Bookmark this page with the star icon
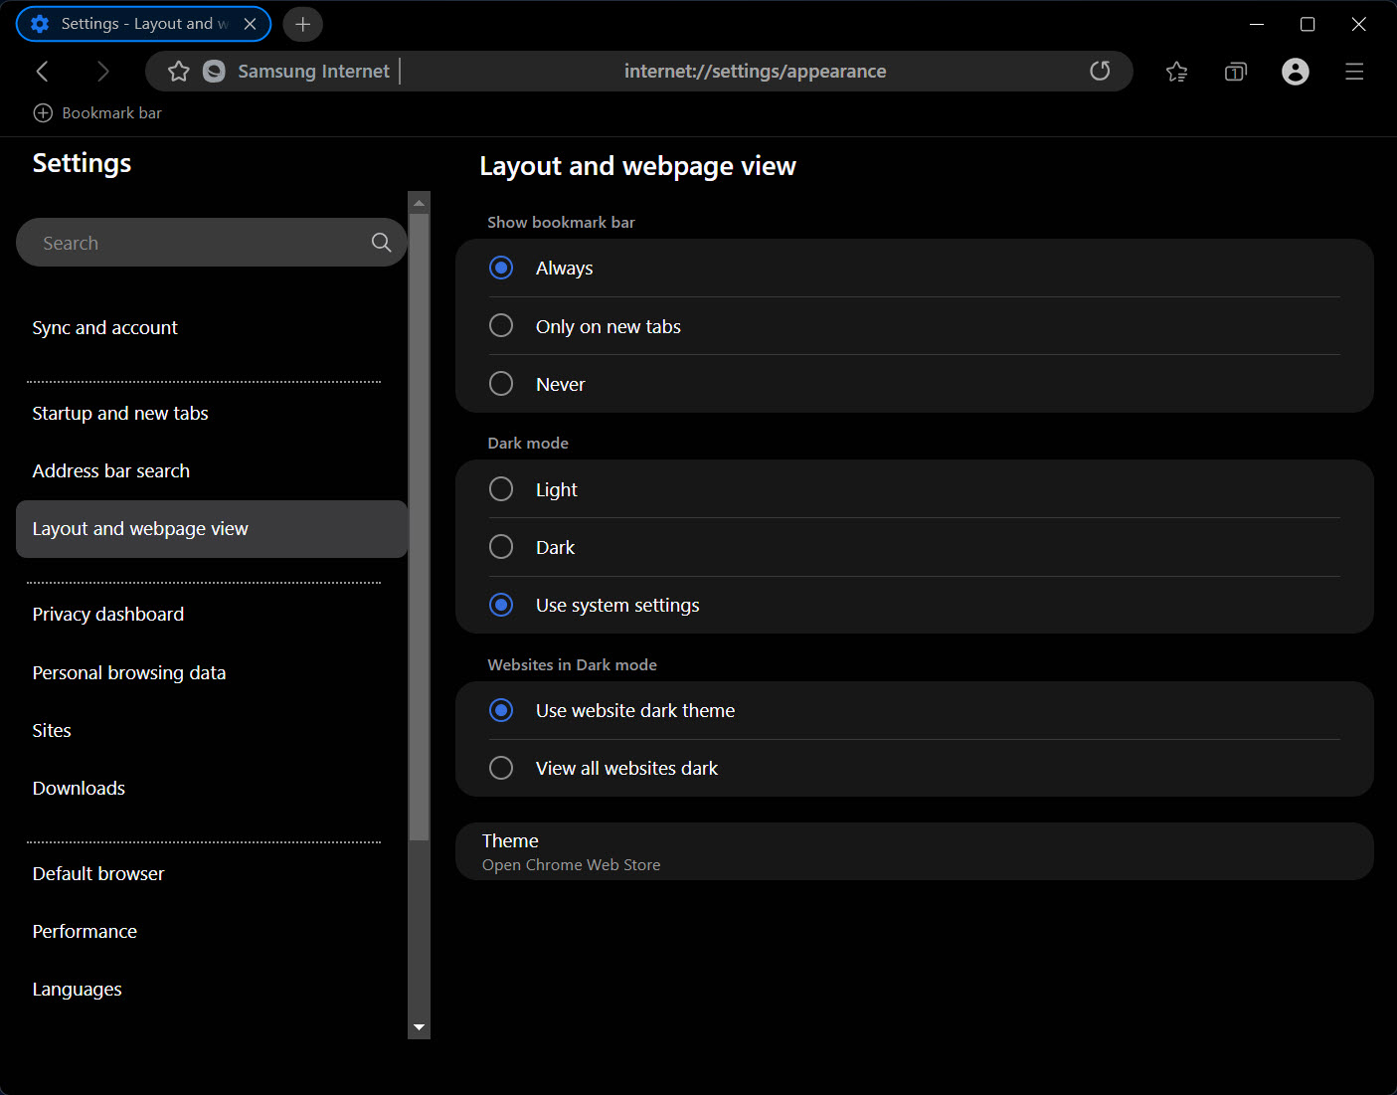 [x=179, y=72]
